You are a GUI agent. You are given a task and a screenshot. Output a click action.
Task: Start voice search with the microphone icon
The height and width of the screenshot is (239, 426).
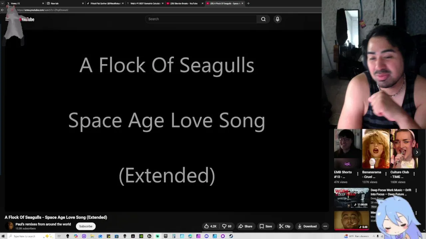pos(278,19)
